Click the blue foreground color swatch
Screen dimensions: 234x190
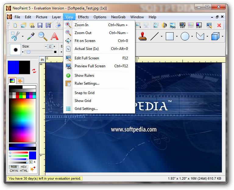pos(13,67)
